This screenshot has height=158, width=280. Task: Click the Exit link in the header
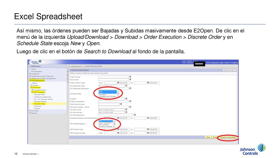click(208, 63)
